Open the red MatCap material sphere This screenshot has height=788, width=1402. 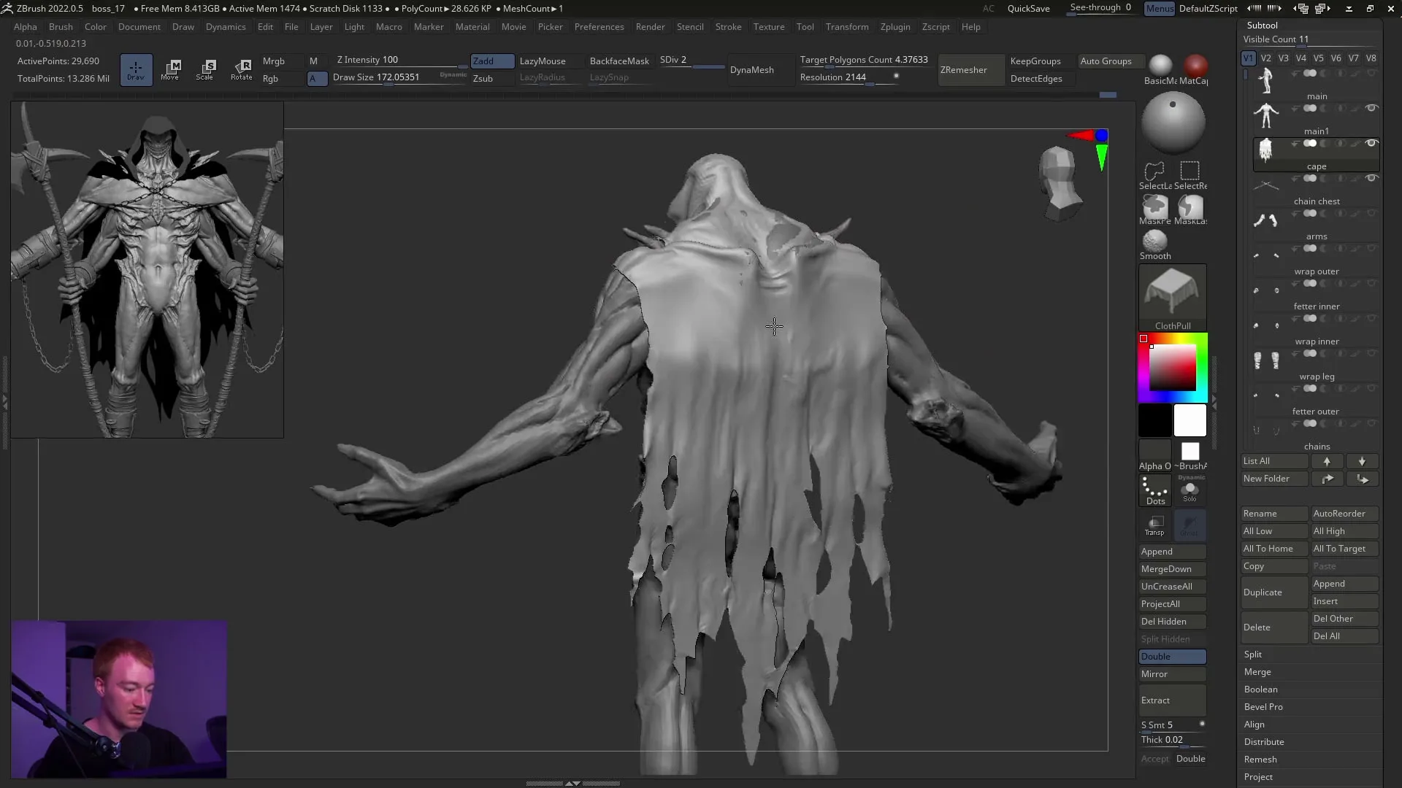[x=1196, y=66]
